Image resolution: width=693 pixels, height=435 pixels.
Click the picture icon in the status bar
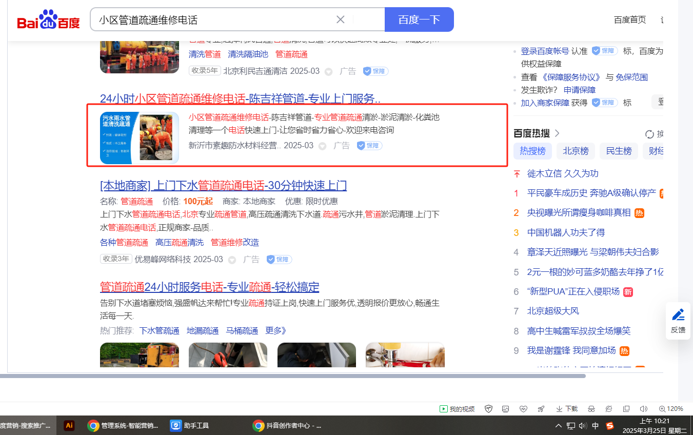[506, 409]
